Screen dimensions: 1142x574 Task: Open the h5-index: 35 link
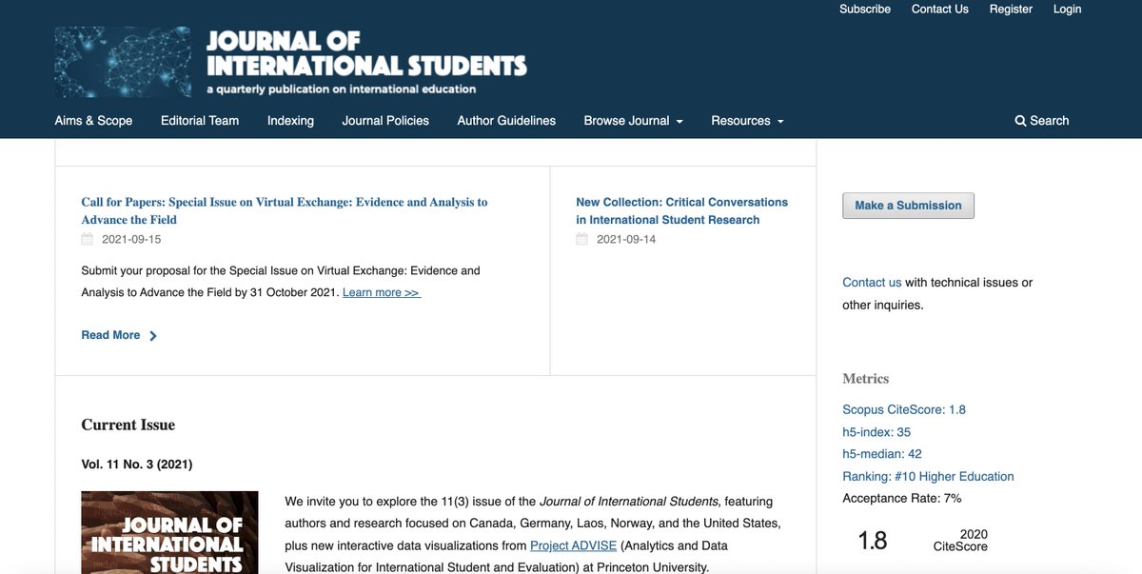876,432
